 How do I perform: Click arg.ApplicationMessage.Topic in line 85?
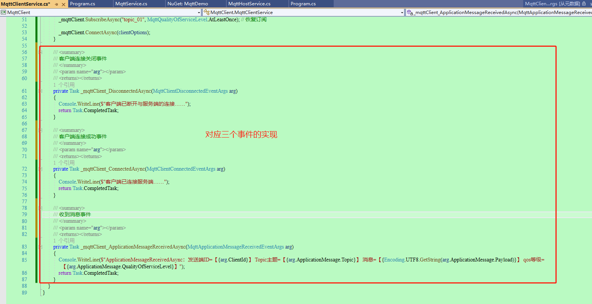coord(322,260)
